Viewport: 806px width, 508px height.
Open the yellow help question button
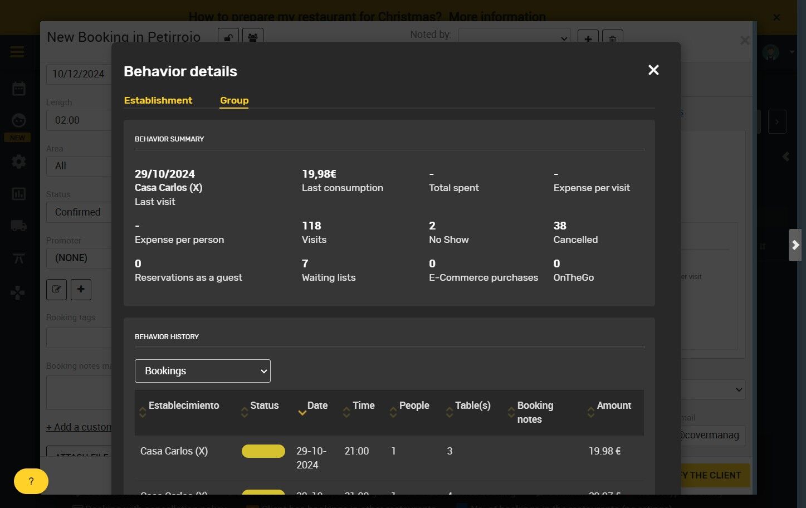31,481
